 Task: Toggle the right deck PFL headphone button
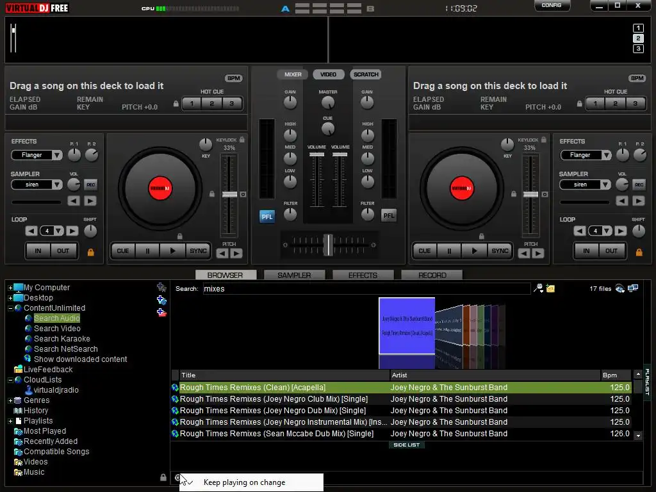point(389,215)
